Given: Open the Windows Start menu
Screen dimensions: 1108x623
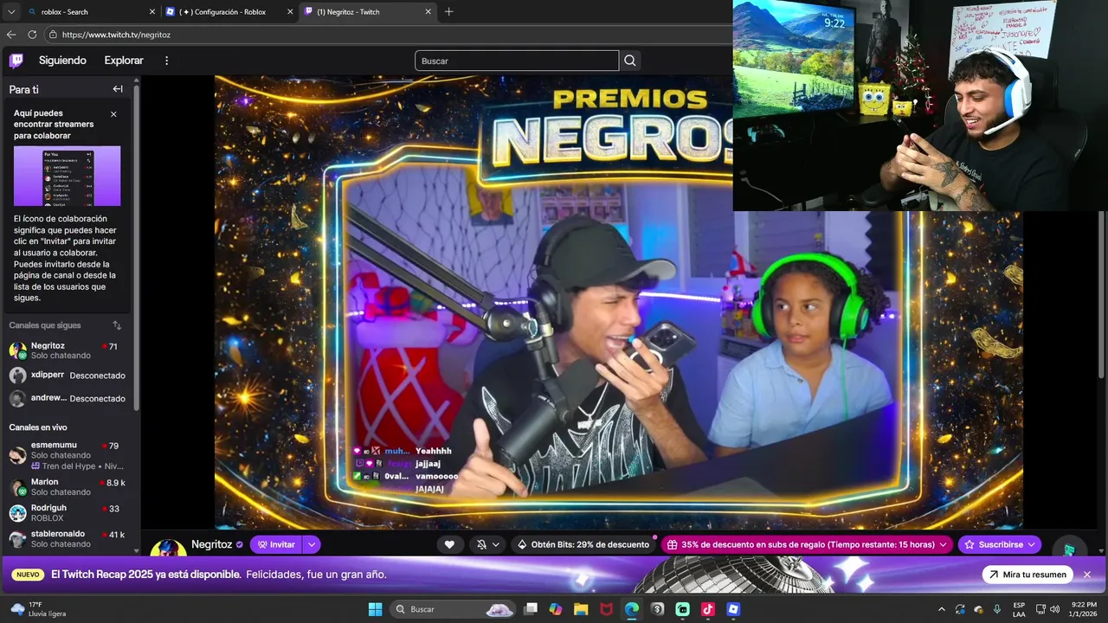Looking at the screenshot, I should coord(375,609).
